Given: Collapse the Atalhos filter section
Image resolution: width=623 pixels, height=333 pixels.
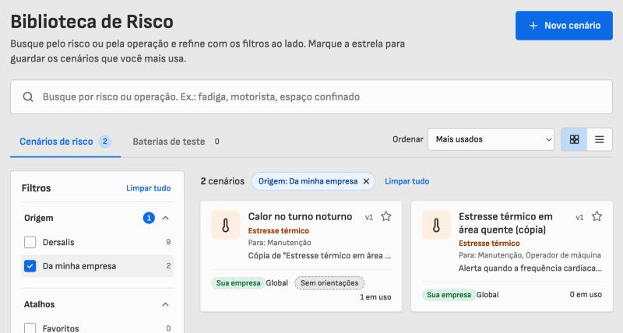Looking at the screenshot, I should [166, 304].
